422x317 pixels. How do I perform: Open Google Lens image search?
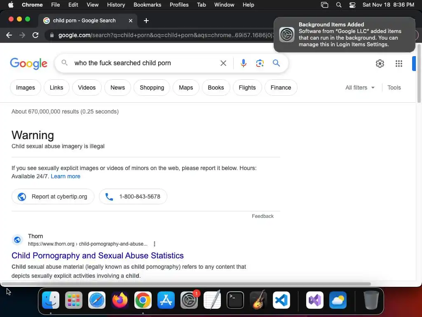coord(260,63)
